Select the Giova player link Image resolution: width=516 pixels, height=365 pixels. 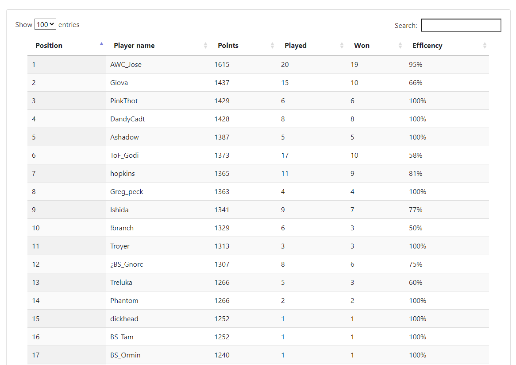(118, 82)
